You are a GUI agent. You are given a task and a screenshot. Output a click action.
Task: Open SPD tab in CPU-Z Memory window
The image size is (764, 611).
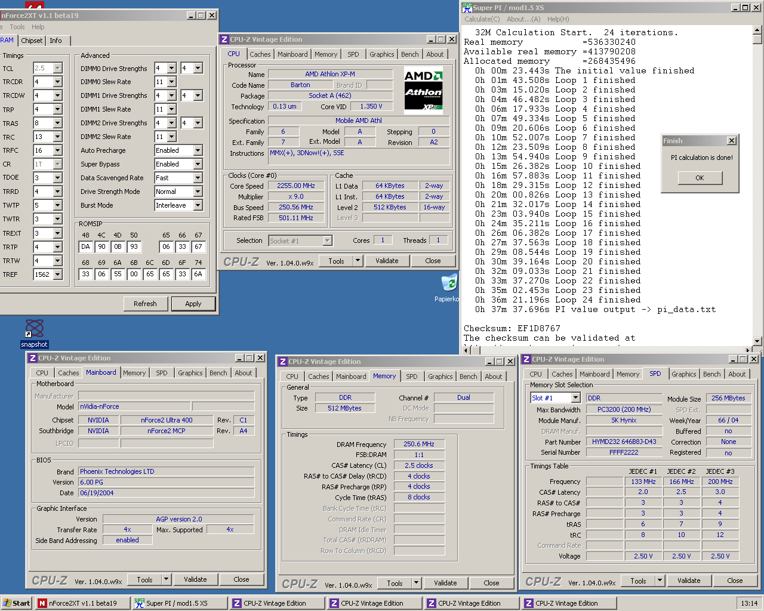[x=412, y=377]
